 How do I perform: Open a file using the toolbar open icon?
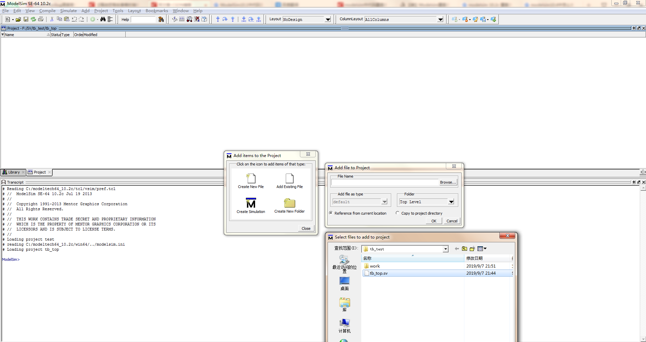18,19
